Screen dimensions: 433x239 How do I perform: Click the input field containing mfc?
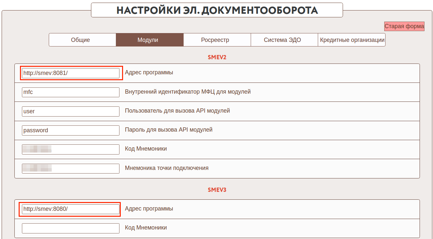pyautogui.click(x=71, y=92)
